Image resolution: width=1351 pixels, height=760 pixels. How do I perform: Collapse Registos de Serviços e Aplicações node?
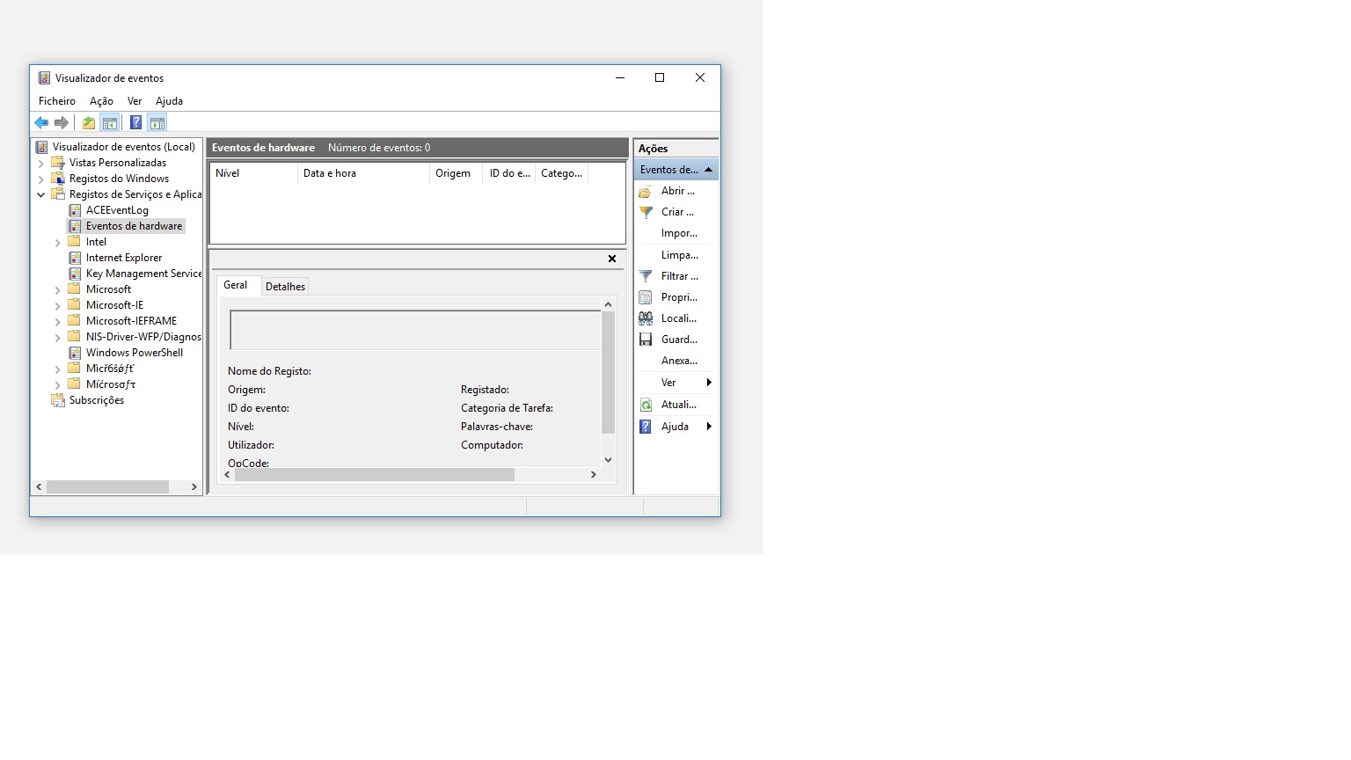point(40,194)
